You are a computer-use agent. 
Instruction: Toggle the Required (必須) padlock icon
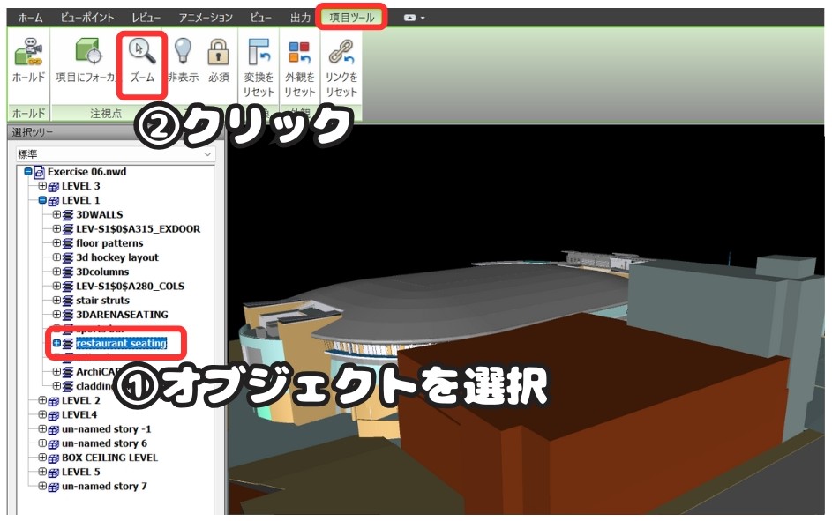218,54
